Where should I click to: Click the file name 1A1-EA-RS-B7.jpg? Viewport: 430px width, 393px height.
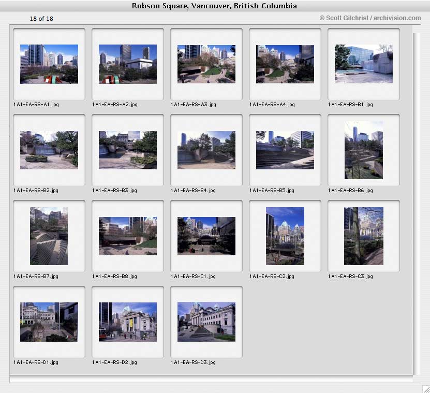pos(36,276)
